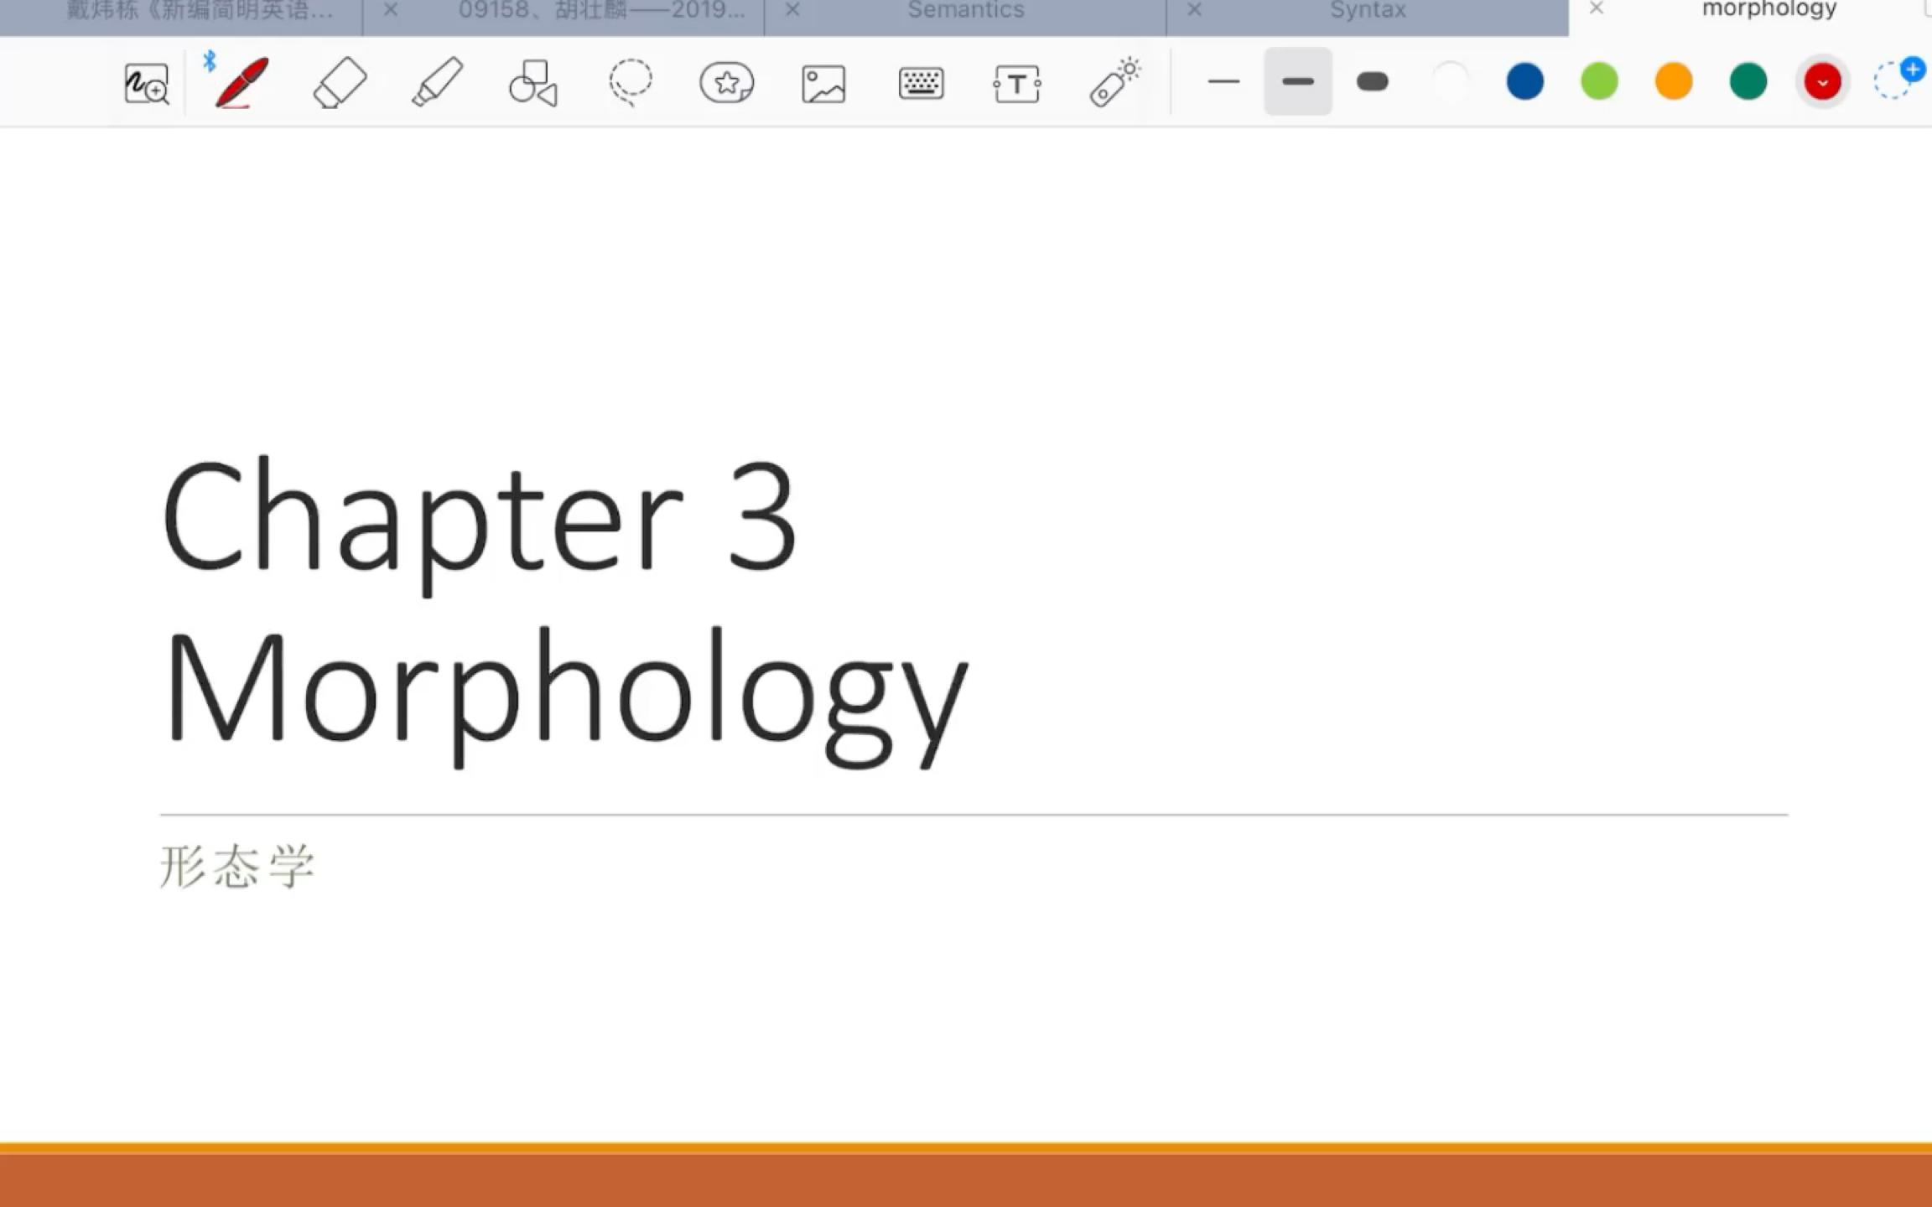Switch to the morphology tab

click(1769, 9)
